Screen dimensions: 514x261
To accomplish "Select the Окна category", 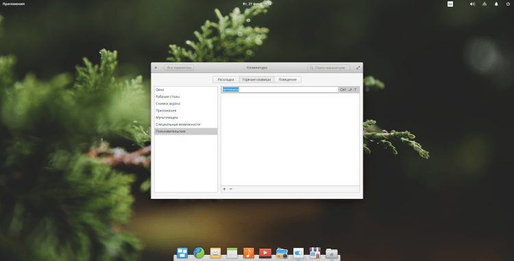I will point(186,90).
